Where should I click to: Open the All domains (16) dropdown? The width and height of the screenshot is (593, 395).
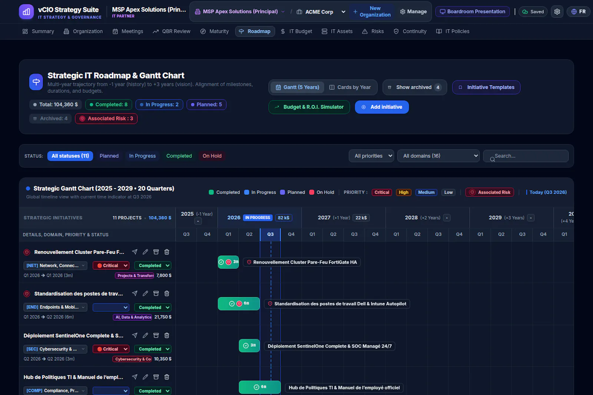[438, 156]
